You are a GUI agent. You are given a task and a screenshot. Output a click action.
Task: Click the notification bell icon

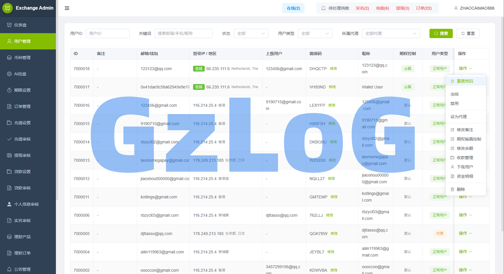point(323,8)
